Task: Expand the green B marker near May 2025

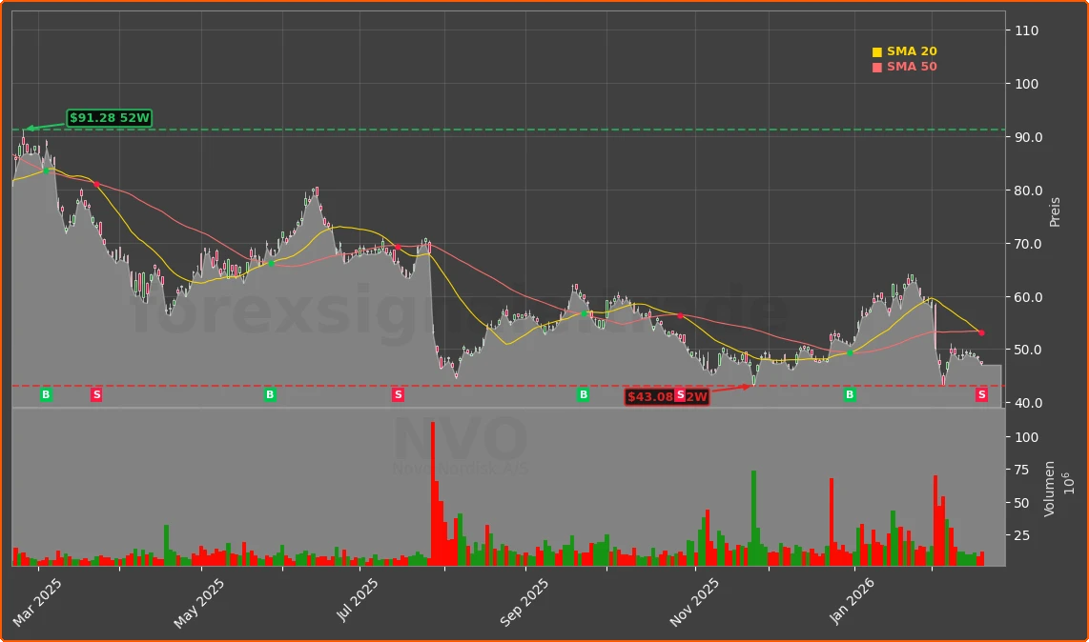Action: coord(270,394)
